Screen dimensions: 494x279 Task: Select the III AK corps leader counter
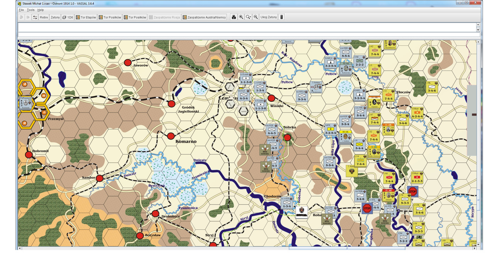pyautogui.click(x=345, y=136)
